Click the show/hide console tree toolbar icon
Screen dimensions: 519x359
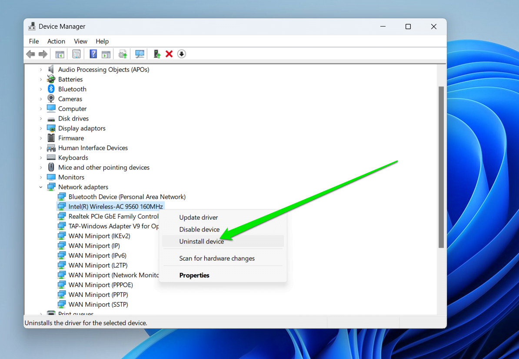tap(60, 54)
